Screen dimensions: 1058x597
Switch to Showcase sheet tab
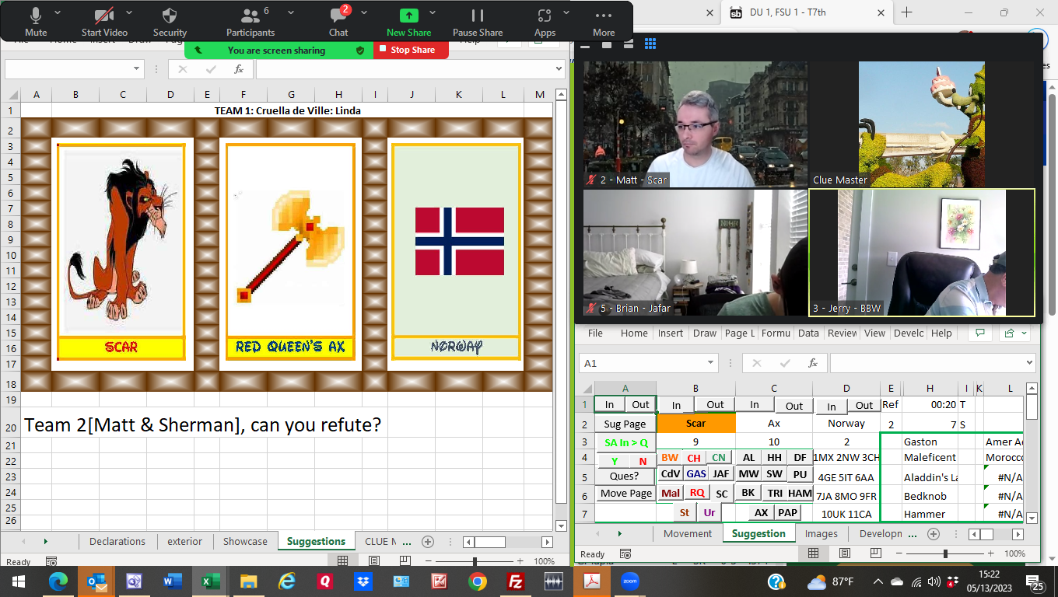pyautogui.click(x=245, y=541)
